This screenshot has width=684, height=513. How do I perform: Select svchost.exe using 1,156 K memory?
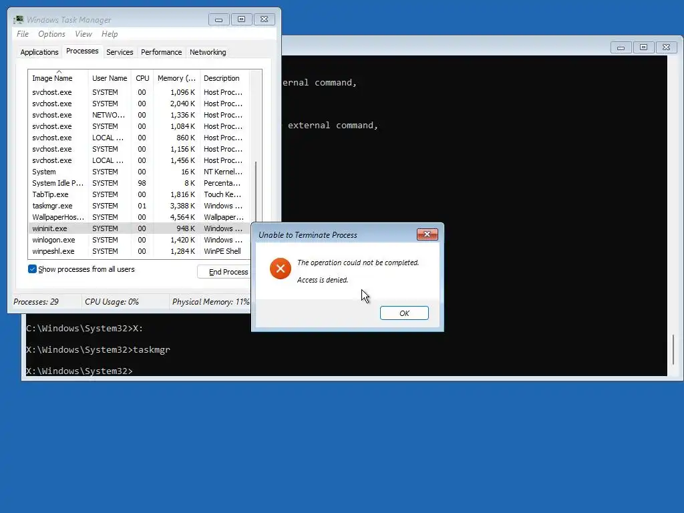[140, 149]
